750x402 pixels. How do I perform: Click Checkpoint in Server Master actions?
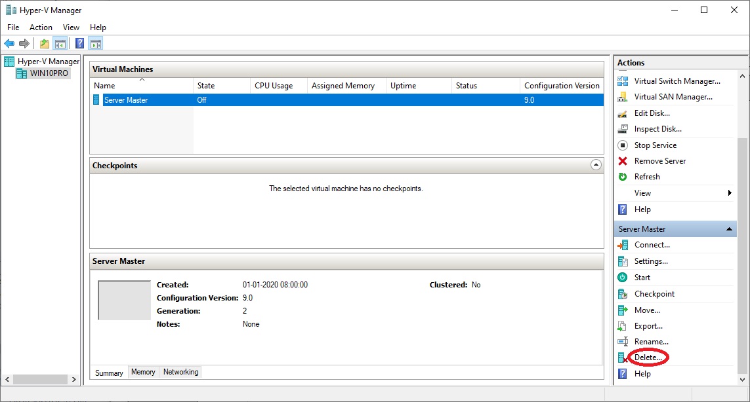(x=654, y=294)
